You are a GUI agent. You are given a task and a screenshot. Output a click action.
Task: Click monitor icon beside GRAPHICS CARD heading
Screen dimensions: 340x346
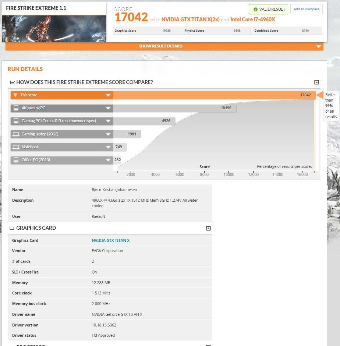click(x=12, y=228)
